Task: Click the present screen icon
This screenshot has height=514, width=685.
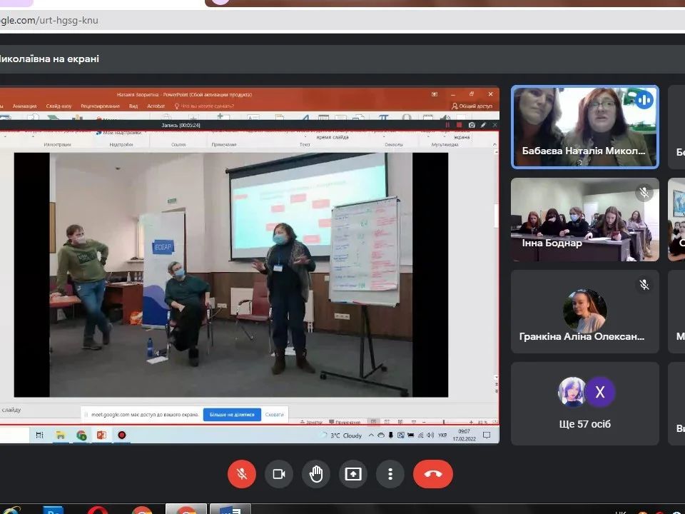Action: (x=353, y=474)
